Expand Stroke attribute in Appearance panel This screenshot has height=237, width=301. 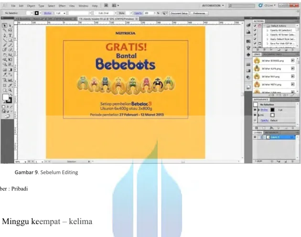tap(258, 110)
